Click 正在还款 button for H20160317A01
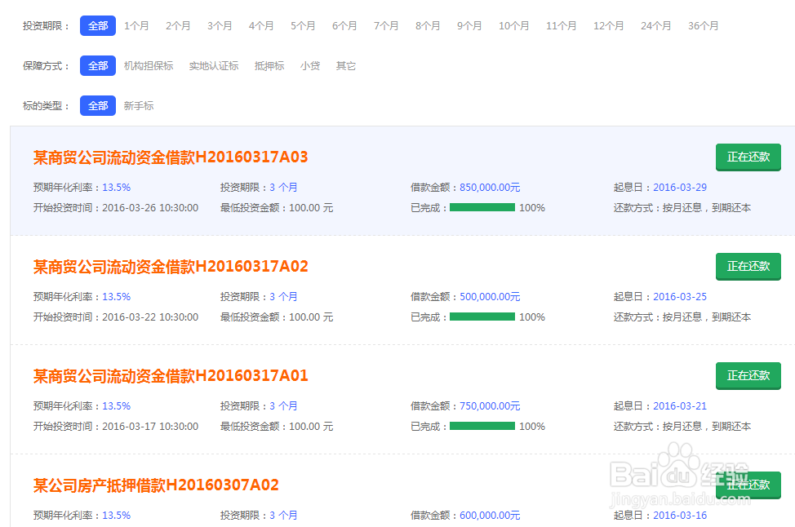 (748, 376)
